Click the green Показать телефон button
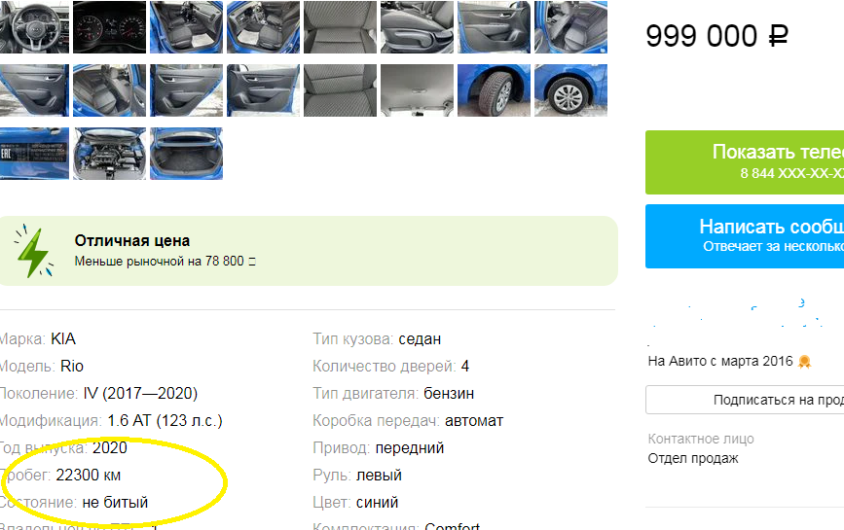Image resolution: width=844 pixels, height=530 pixels. (745, 162)
